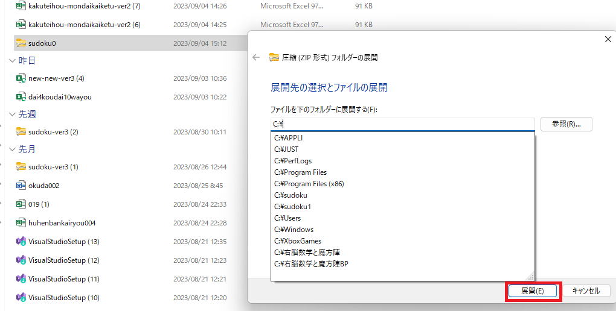Click the キャンセル button
616x311 pixels.
coord(586,291)
